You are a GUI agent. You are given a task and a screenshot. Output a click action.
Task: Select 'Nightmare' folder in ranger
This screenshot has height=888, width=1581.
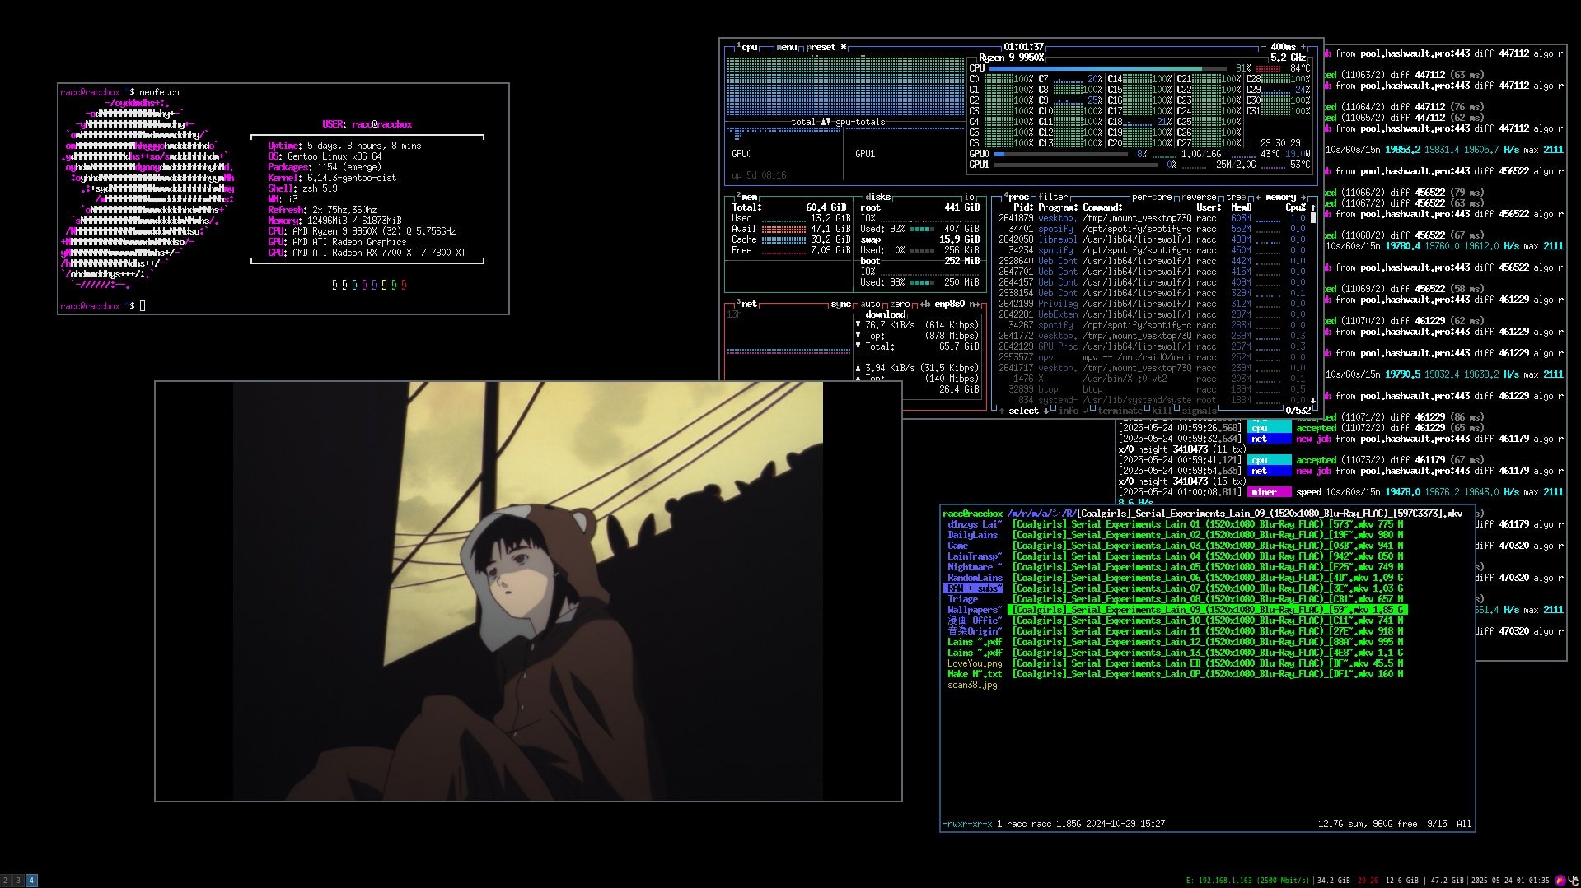pos(975,567)
